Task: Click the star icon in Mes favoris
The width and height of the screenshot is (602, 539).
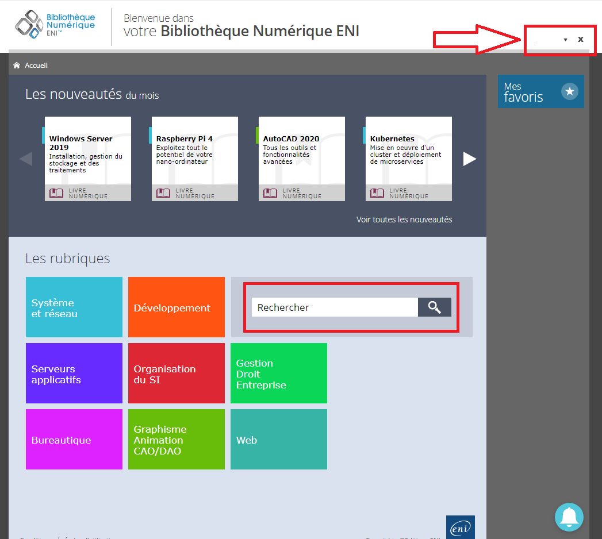Action: coord(569,91)
